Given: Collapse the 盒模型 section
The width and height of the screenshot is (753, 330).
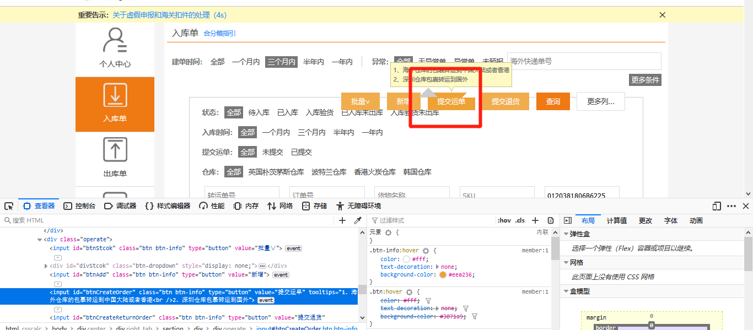Looking at the screenshot, I should pyautogui.click(x=566, y=291).
